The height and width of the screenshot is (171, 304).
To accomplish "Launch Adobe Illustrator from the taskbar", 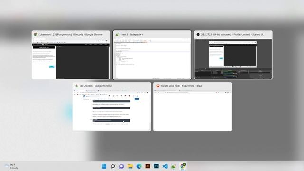I will (148, 166).
